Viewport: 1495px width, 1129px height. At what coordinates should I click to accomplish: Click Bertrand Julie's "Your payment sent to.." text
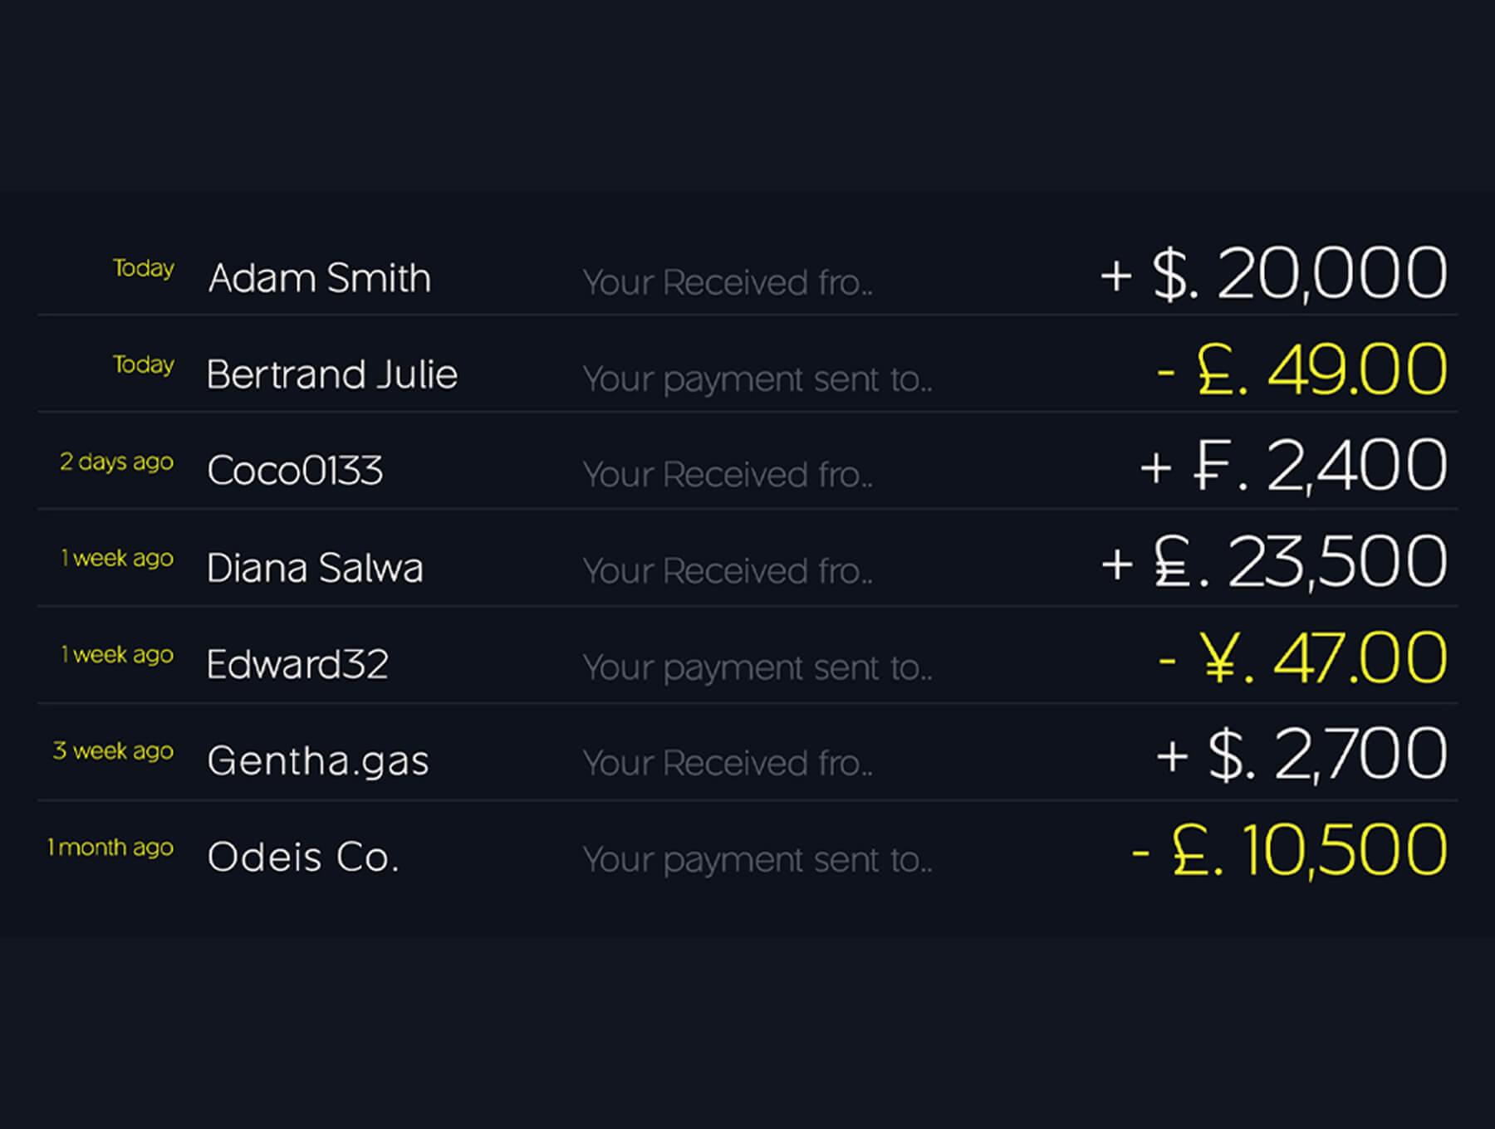point(757,379)
